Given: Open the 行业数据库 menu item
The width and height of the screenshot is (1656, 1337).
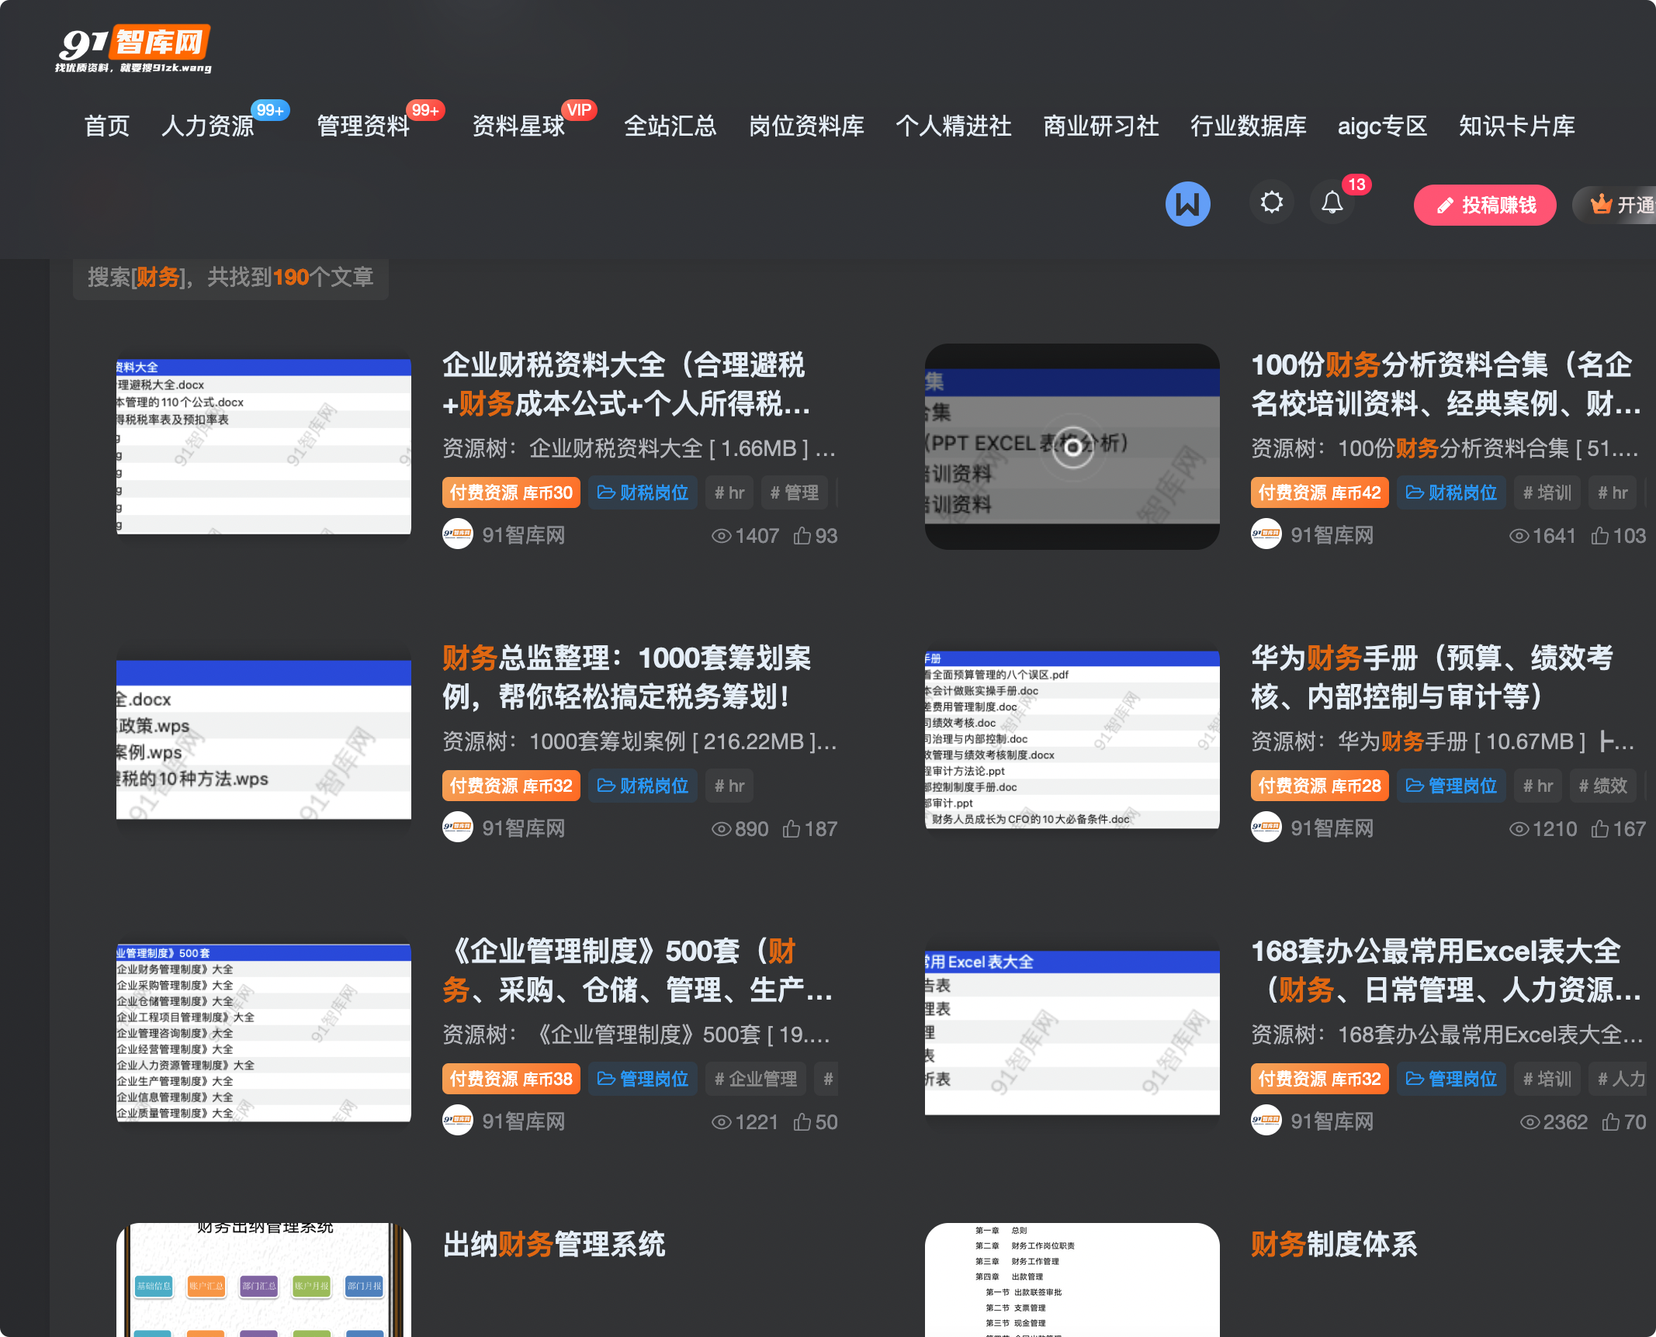Looking at the screenshot, I should [1249, 126].
